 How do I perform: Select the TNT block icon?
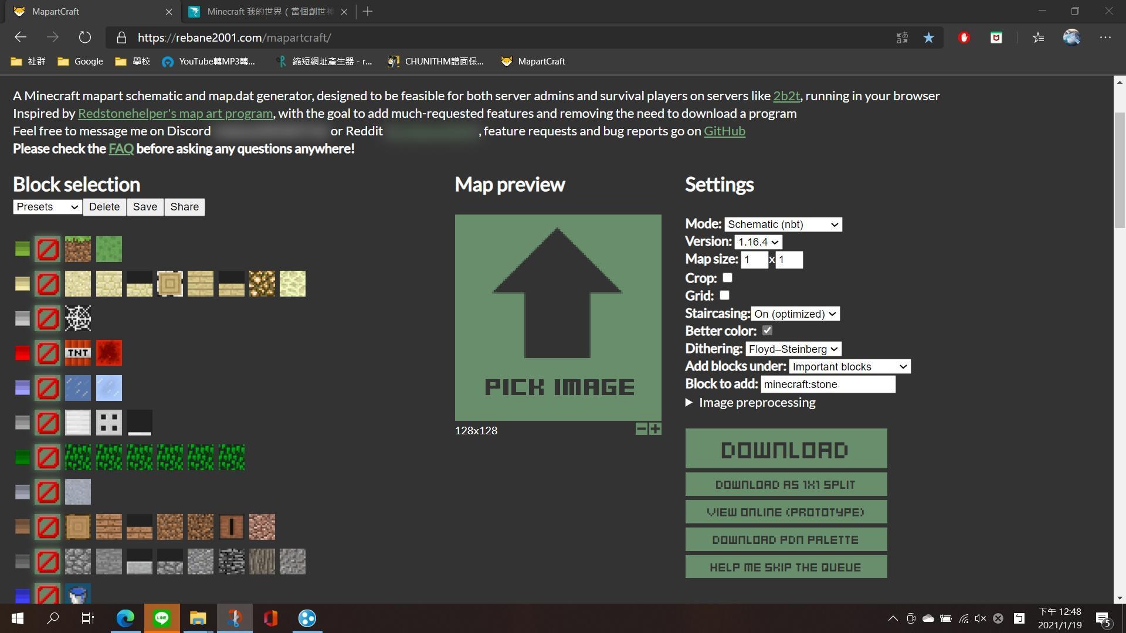click(x=78, y=353)
